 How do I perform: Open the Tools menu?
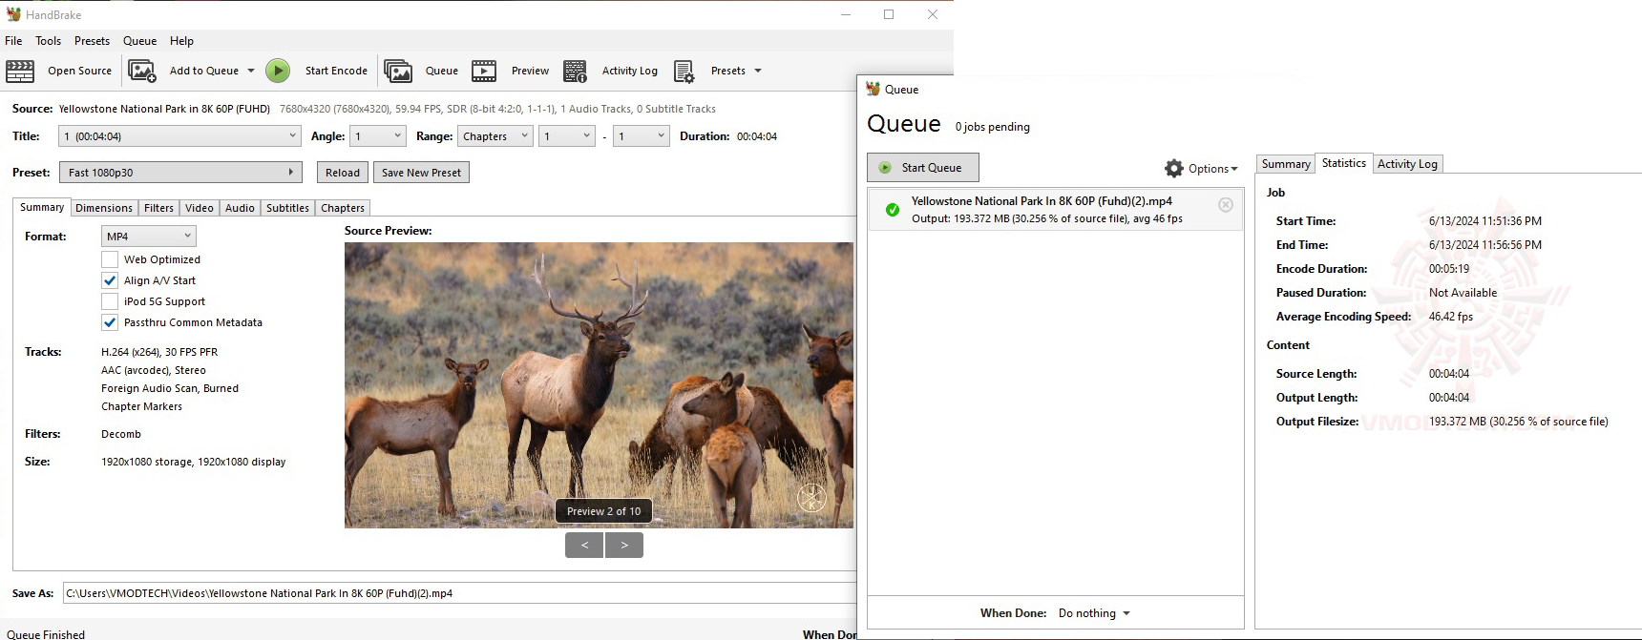(49, 41)
